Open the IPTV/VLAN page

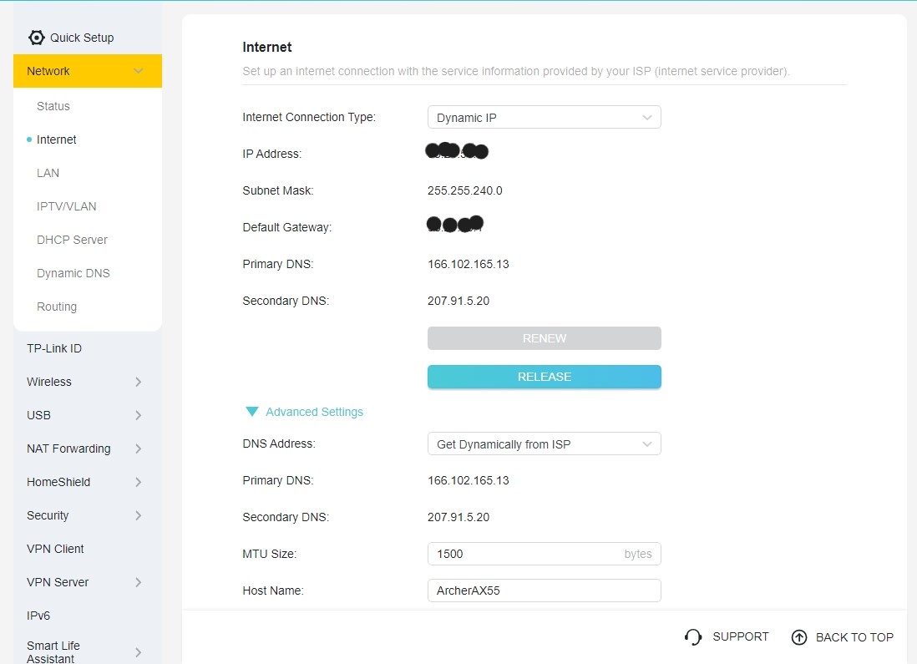[x=67, y=206]
